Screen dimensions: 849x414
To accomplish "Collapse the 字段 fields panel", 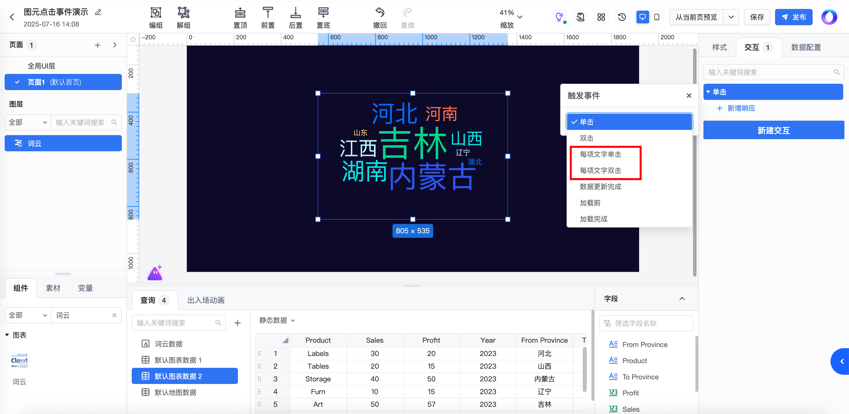I will (x=682, y=299).
